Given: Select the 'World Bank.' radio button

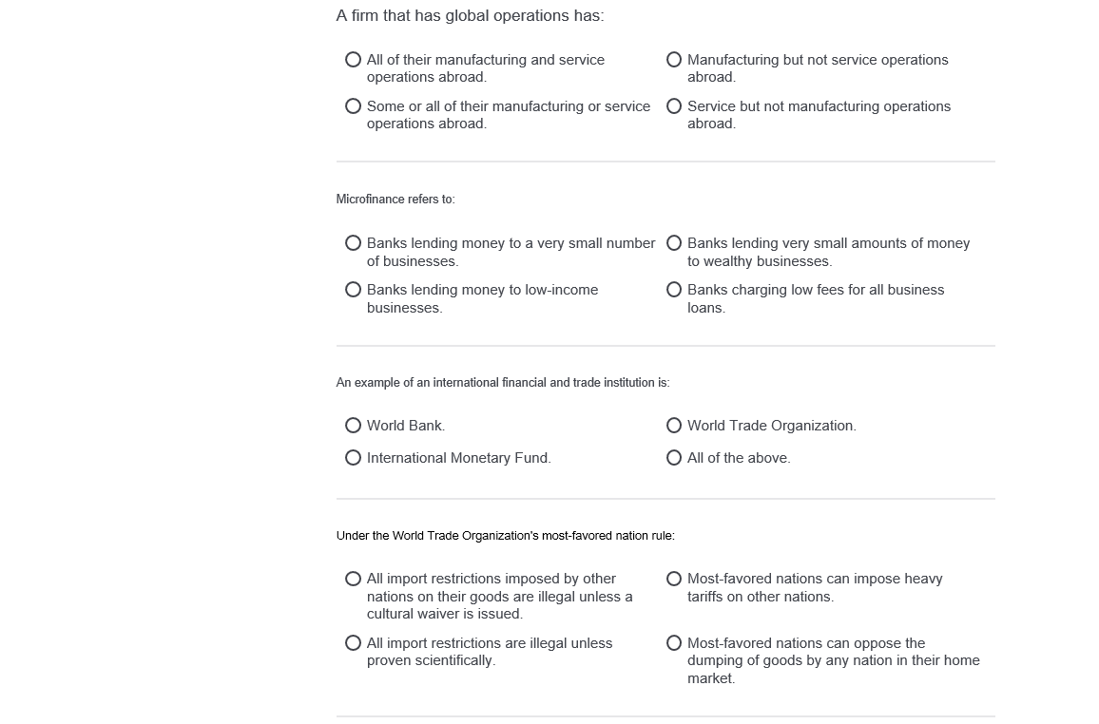Looking at the screenshot, I should coord(354,425).
